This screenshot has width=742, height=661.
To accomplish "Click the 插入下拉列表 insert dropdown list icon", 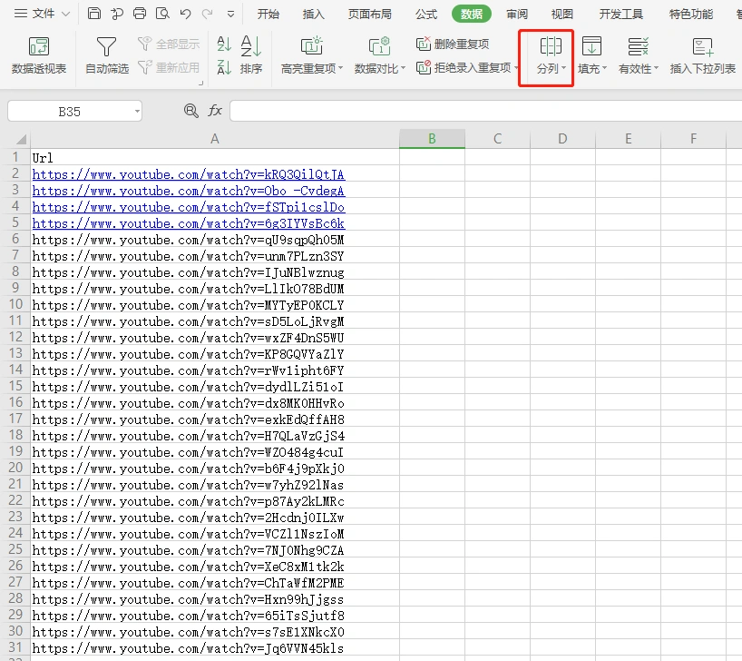I will pos(702,55).
